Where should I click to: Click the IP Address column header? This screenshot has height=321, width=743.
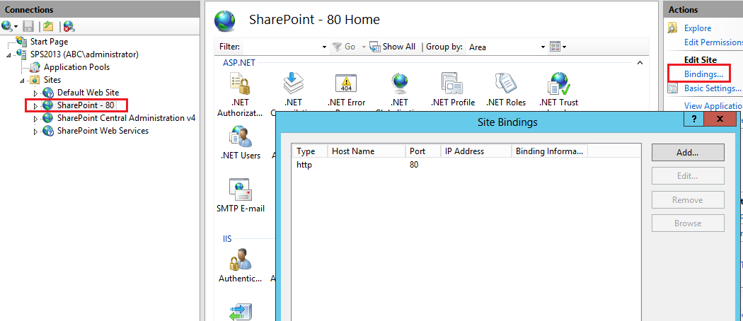(476, 151)
